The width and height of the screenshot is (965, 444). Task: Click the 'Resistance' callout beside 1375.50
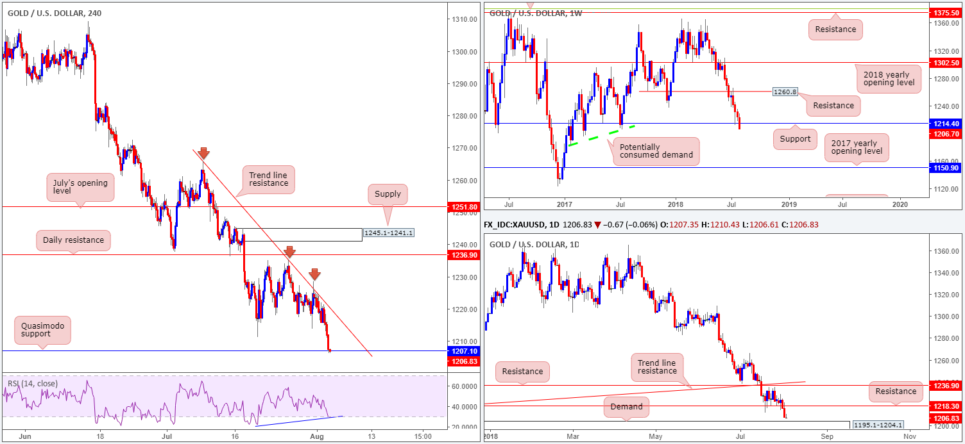(x=835, y=29)
